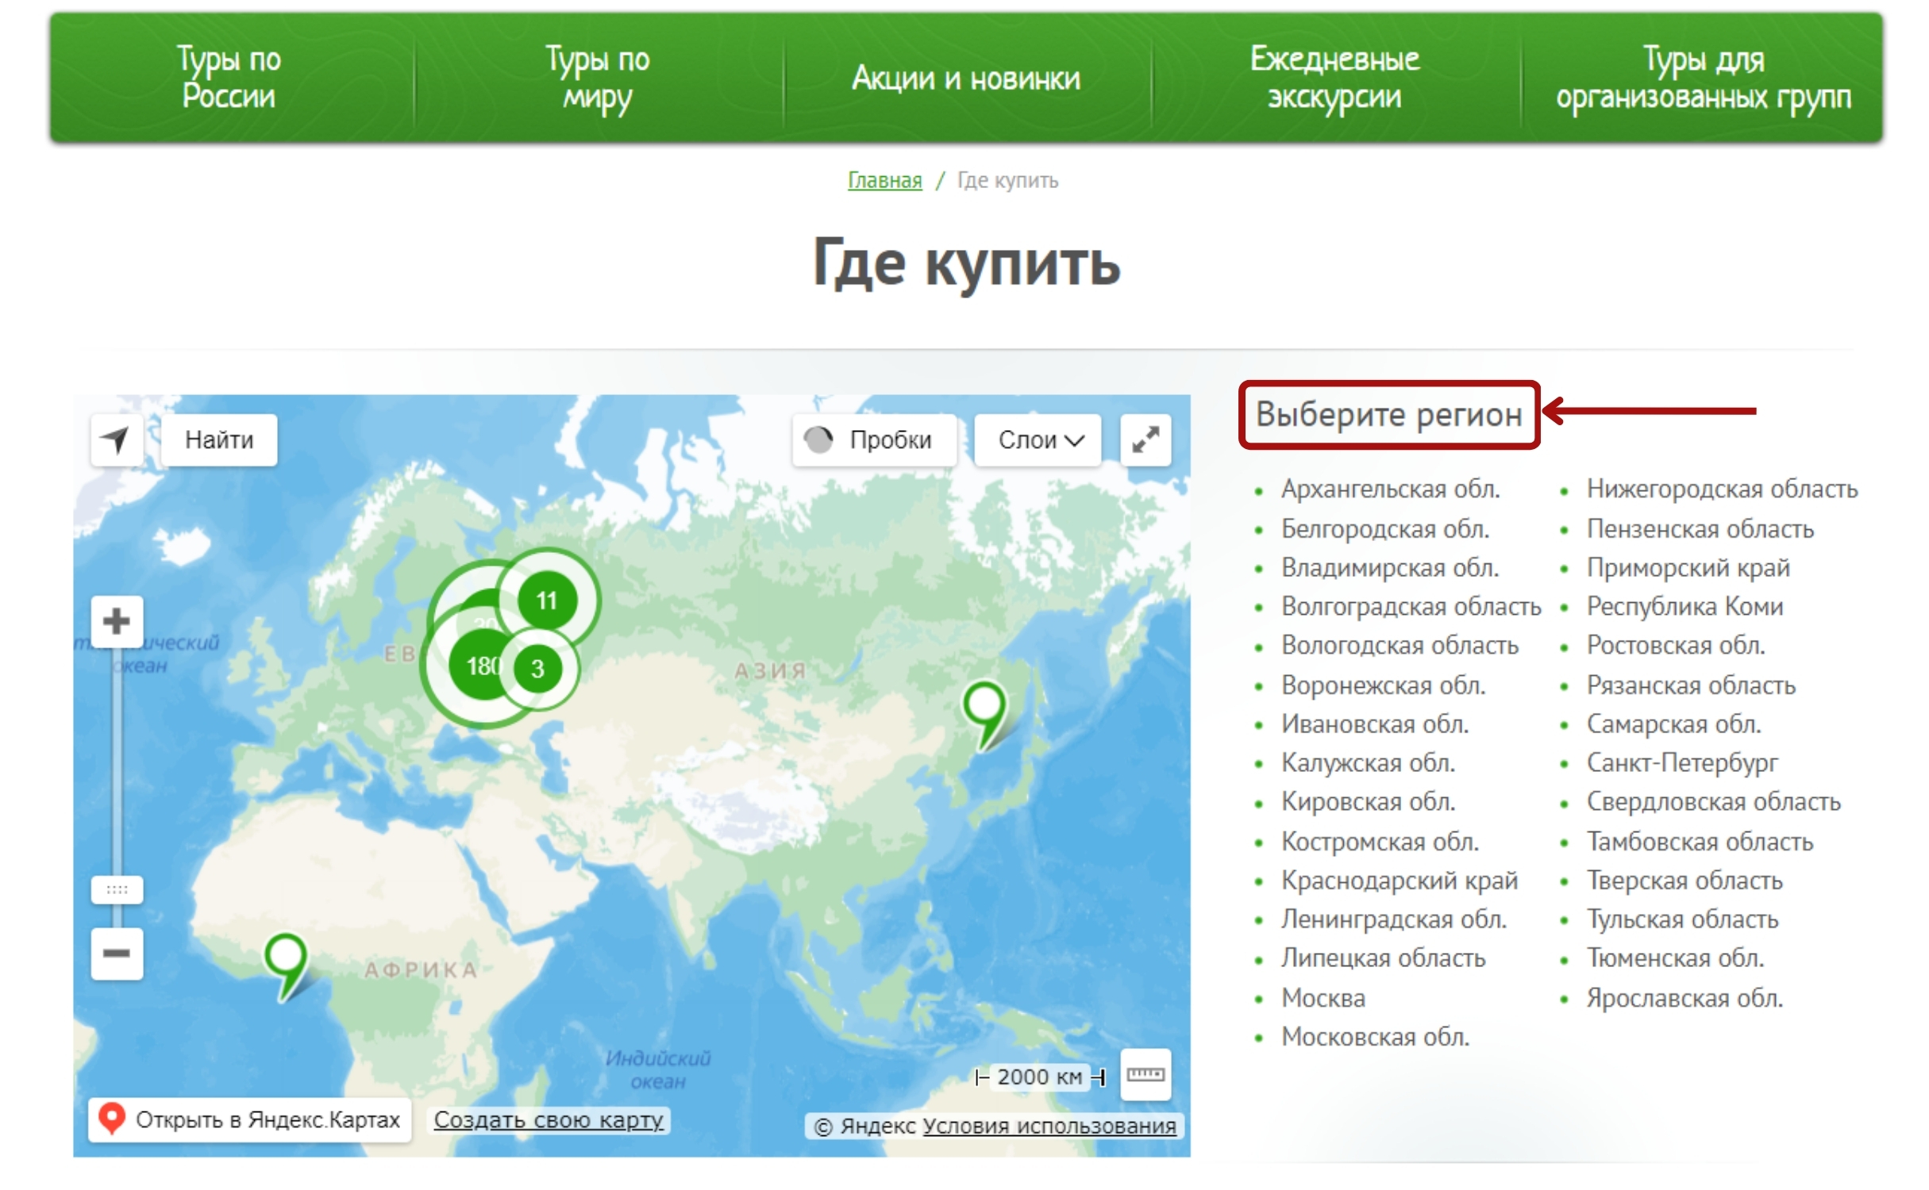
Task: Open Ежедневные экскурсии menu item
Action: [x=1334, y=78]
